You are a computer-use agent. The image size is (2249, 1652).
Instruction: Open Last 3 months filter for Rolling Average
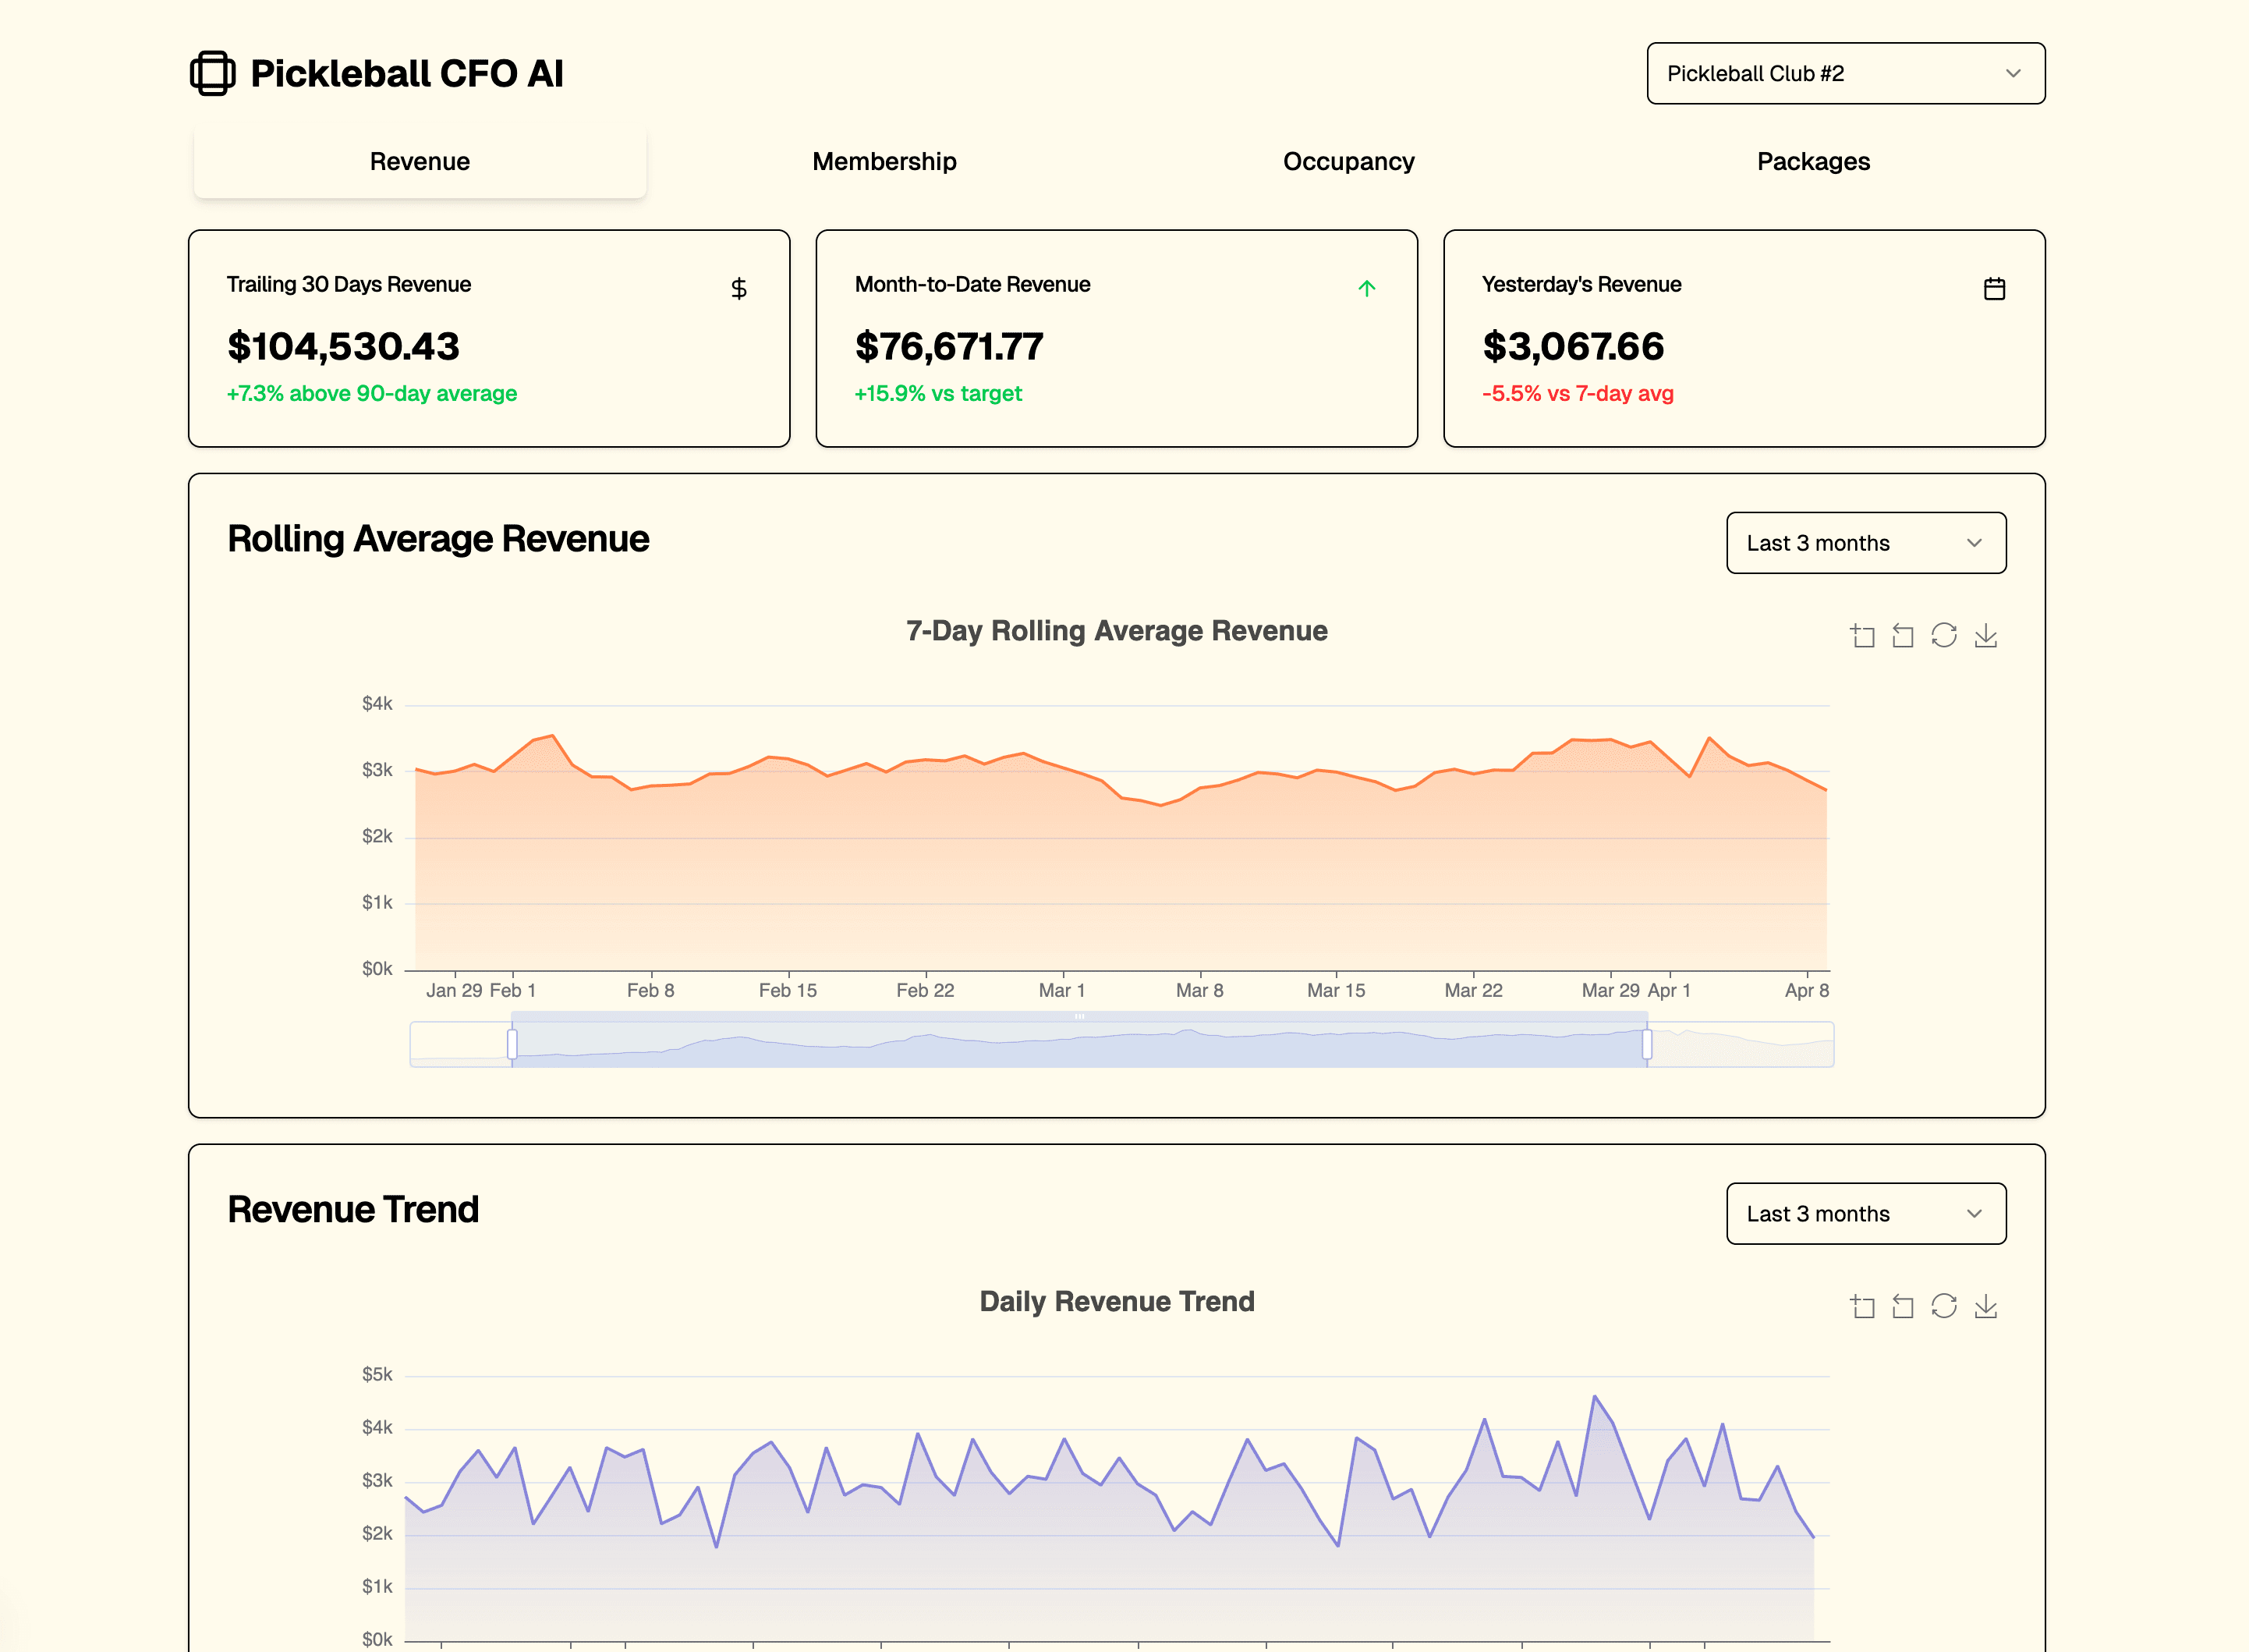point(1865,543)
